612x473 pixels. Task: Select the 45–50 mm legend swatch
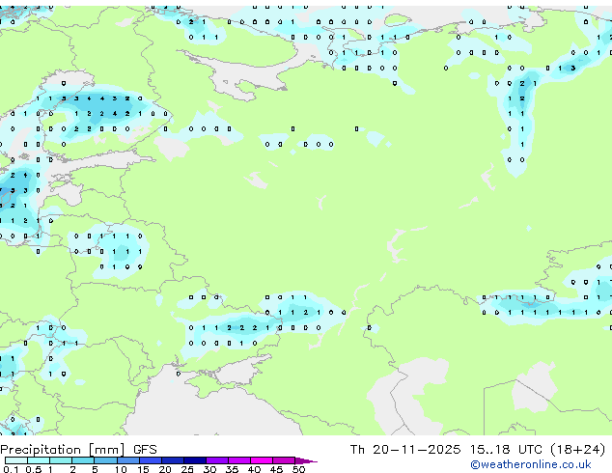[284, 460]
